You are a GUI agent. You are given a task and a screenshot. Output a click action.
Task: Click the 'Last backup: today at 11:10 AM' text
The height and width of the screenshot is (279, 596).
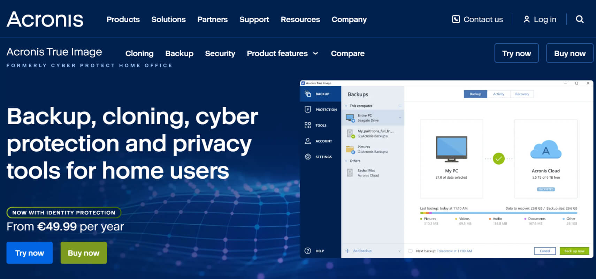click(444, 208)
